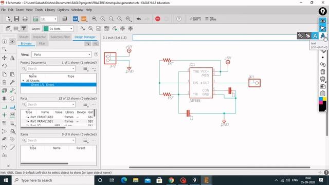Select the Delete trash tool on left
The width and height of the screenshot is (329, 185).
4,82
